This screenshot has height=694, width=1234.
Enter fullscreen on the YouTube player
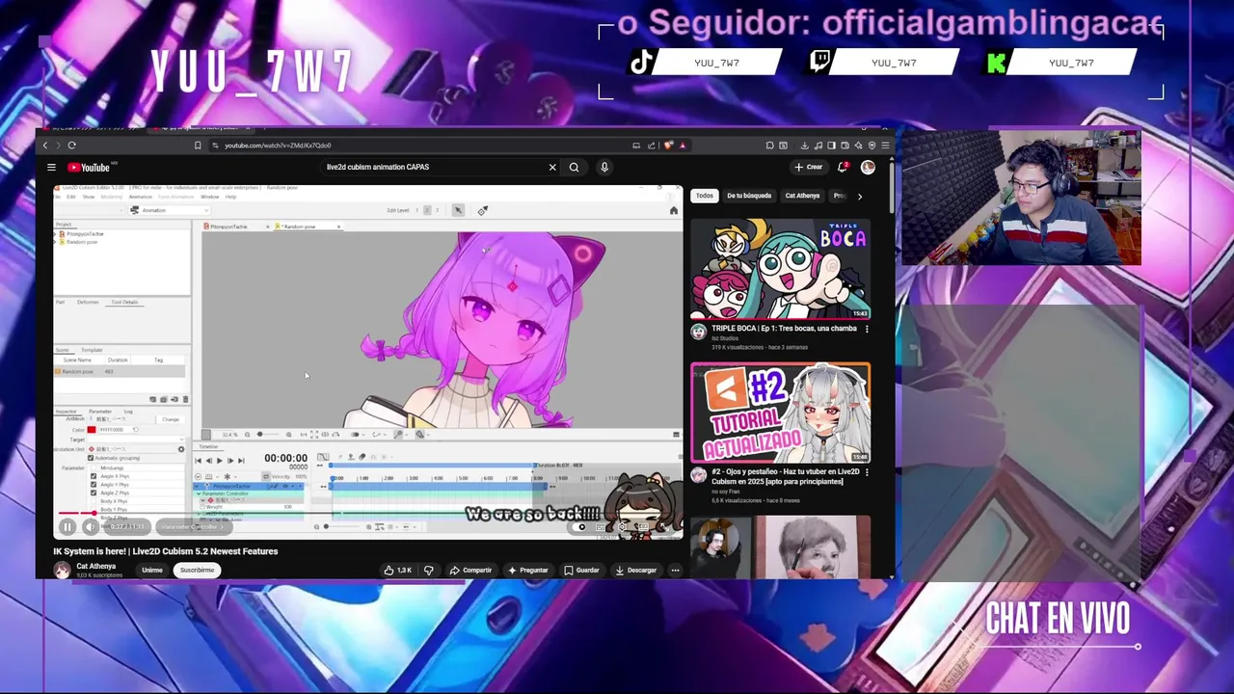[x=666, y=526]
